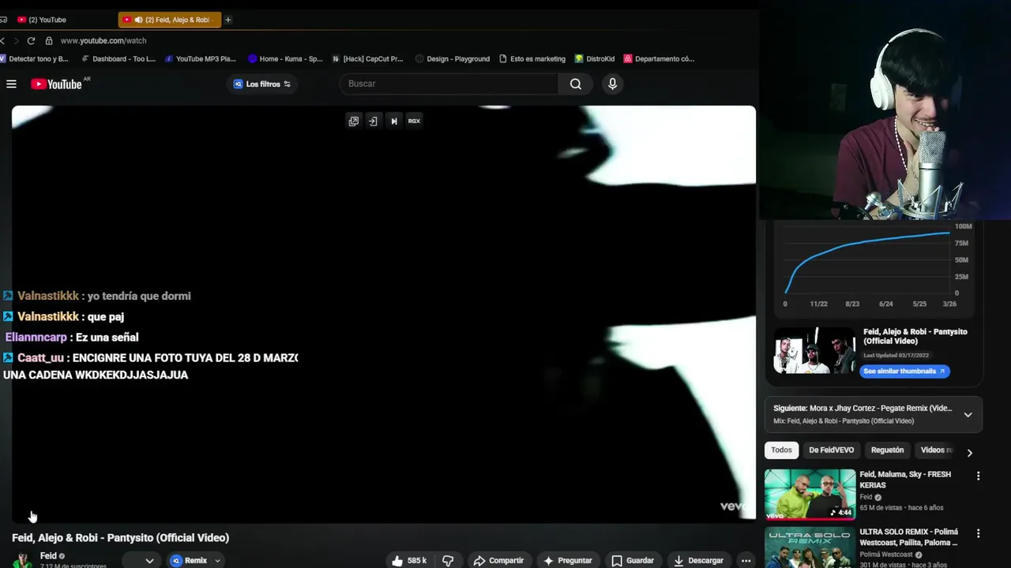Click the RGX overlay button
This screenshot has width=1011, height=568.
(414, 121)
